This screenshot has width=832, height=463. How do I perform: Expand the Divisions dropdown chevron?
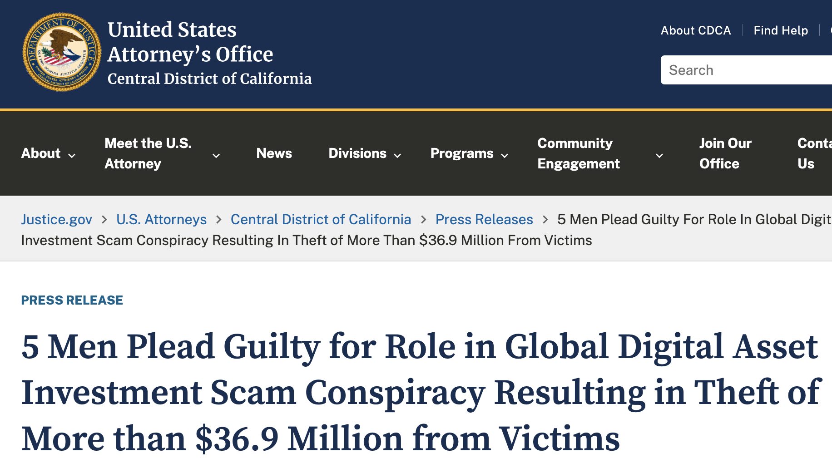click(x=397, y=156)
